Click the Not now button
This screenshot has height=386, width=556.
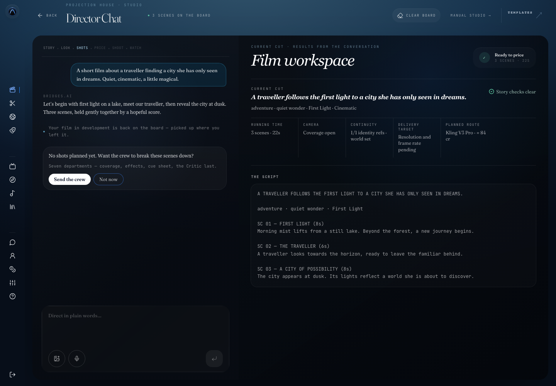tap(108, 179)
